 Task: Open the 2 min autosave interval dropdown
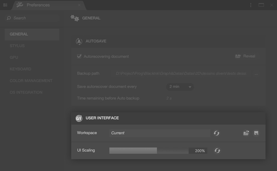[180, 87]
